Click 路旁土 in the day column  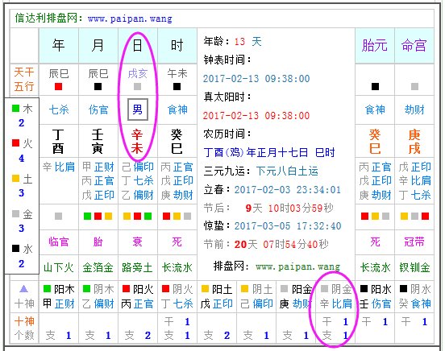[x=137, y=267]
